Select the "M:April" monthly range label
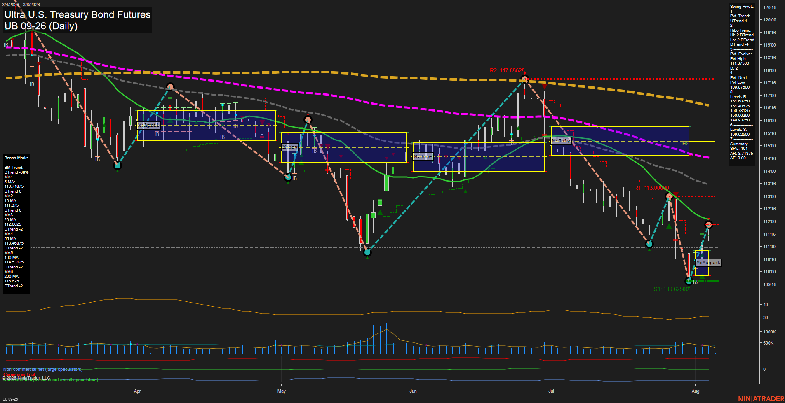785x403 pixels. tap(148, 125)
